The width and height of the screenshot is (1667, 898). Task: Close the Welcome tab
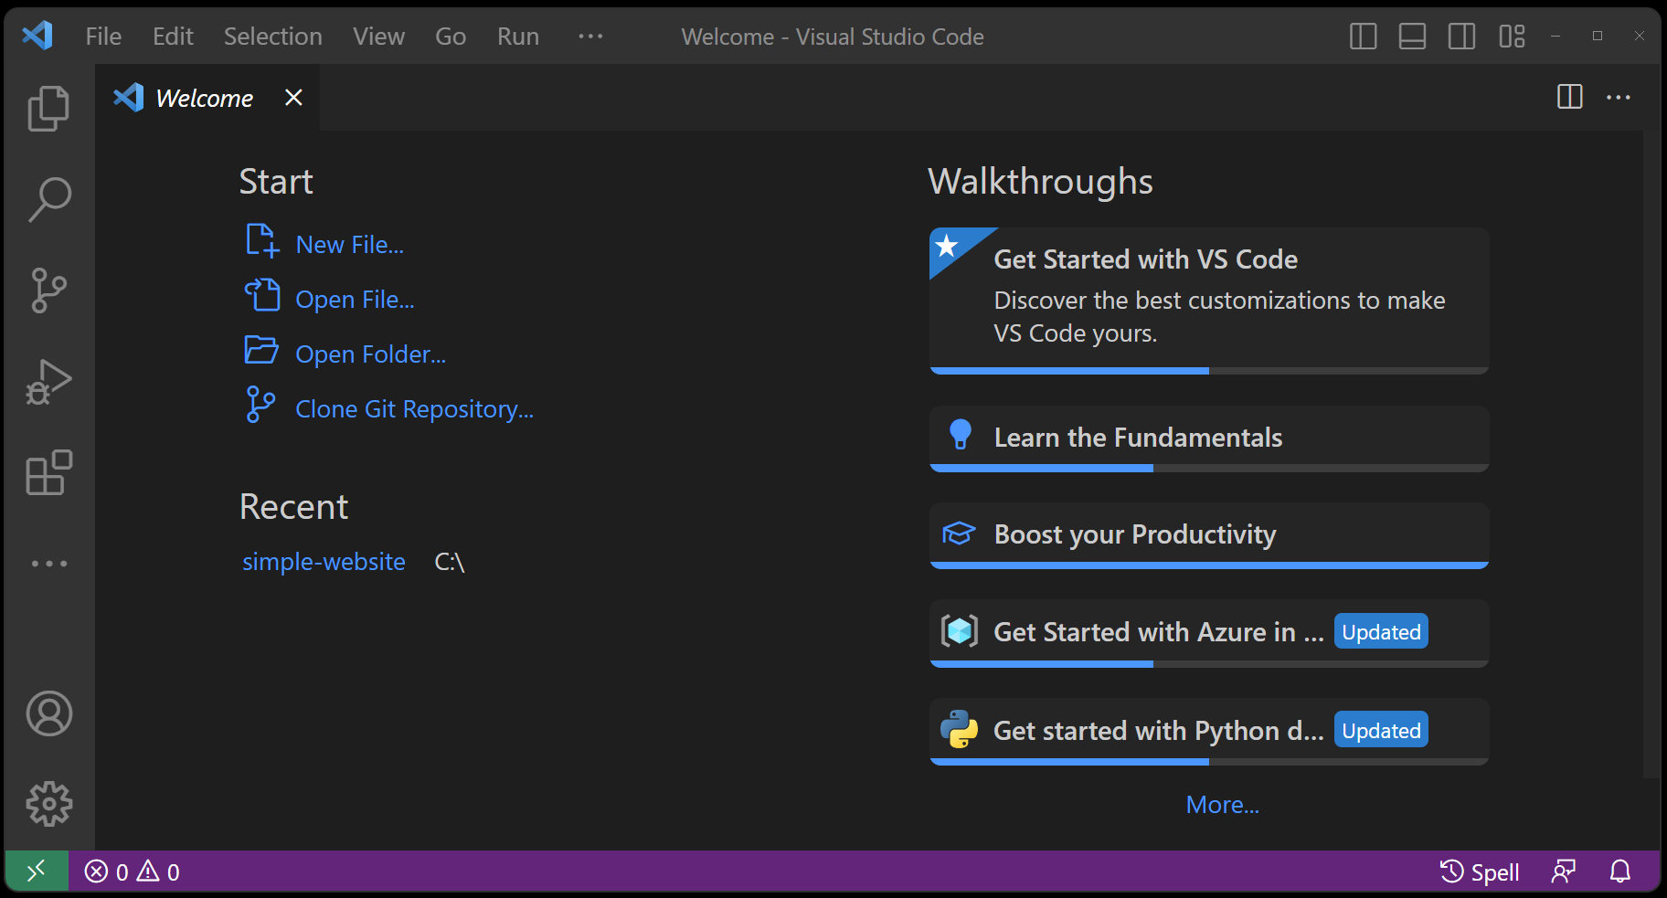[293, 98]
